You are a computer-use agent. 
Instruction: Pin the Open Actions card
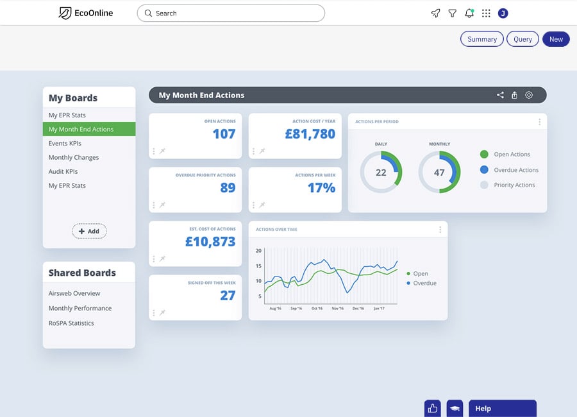(162, 151)
